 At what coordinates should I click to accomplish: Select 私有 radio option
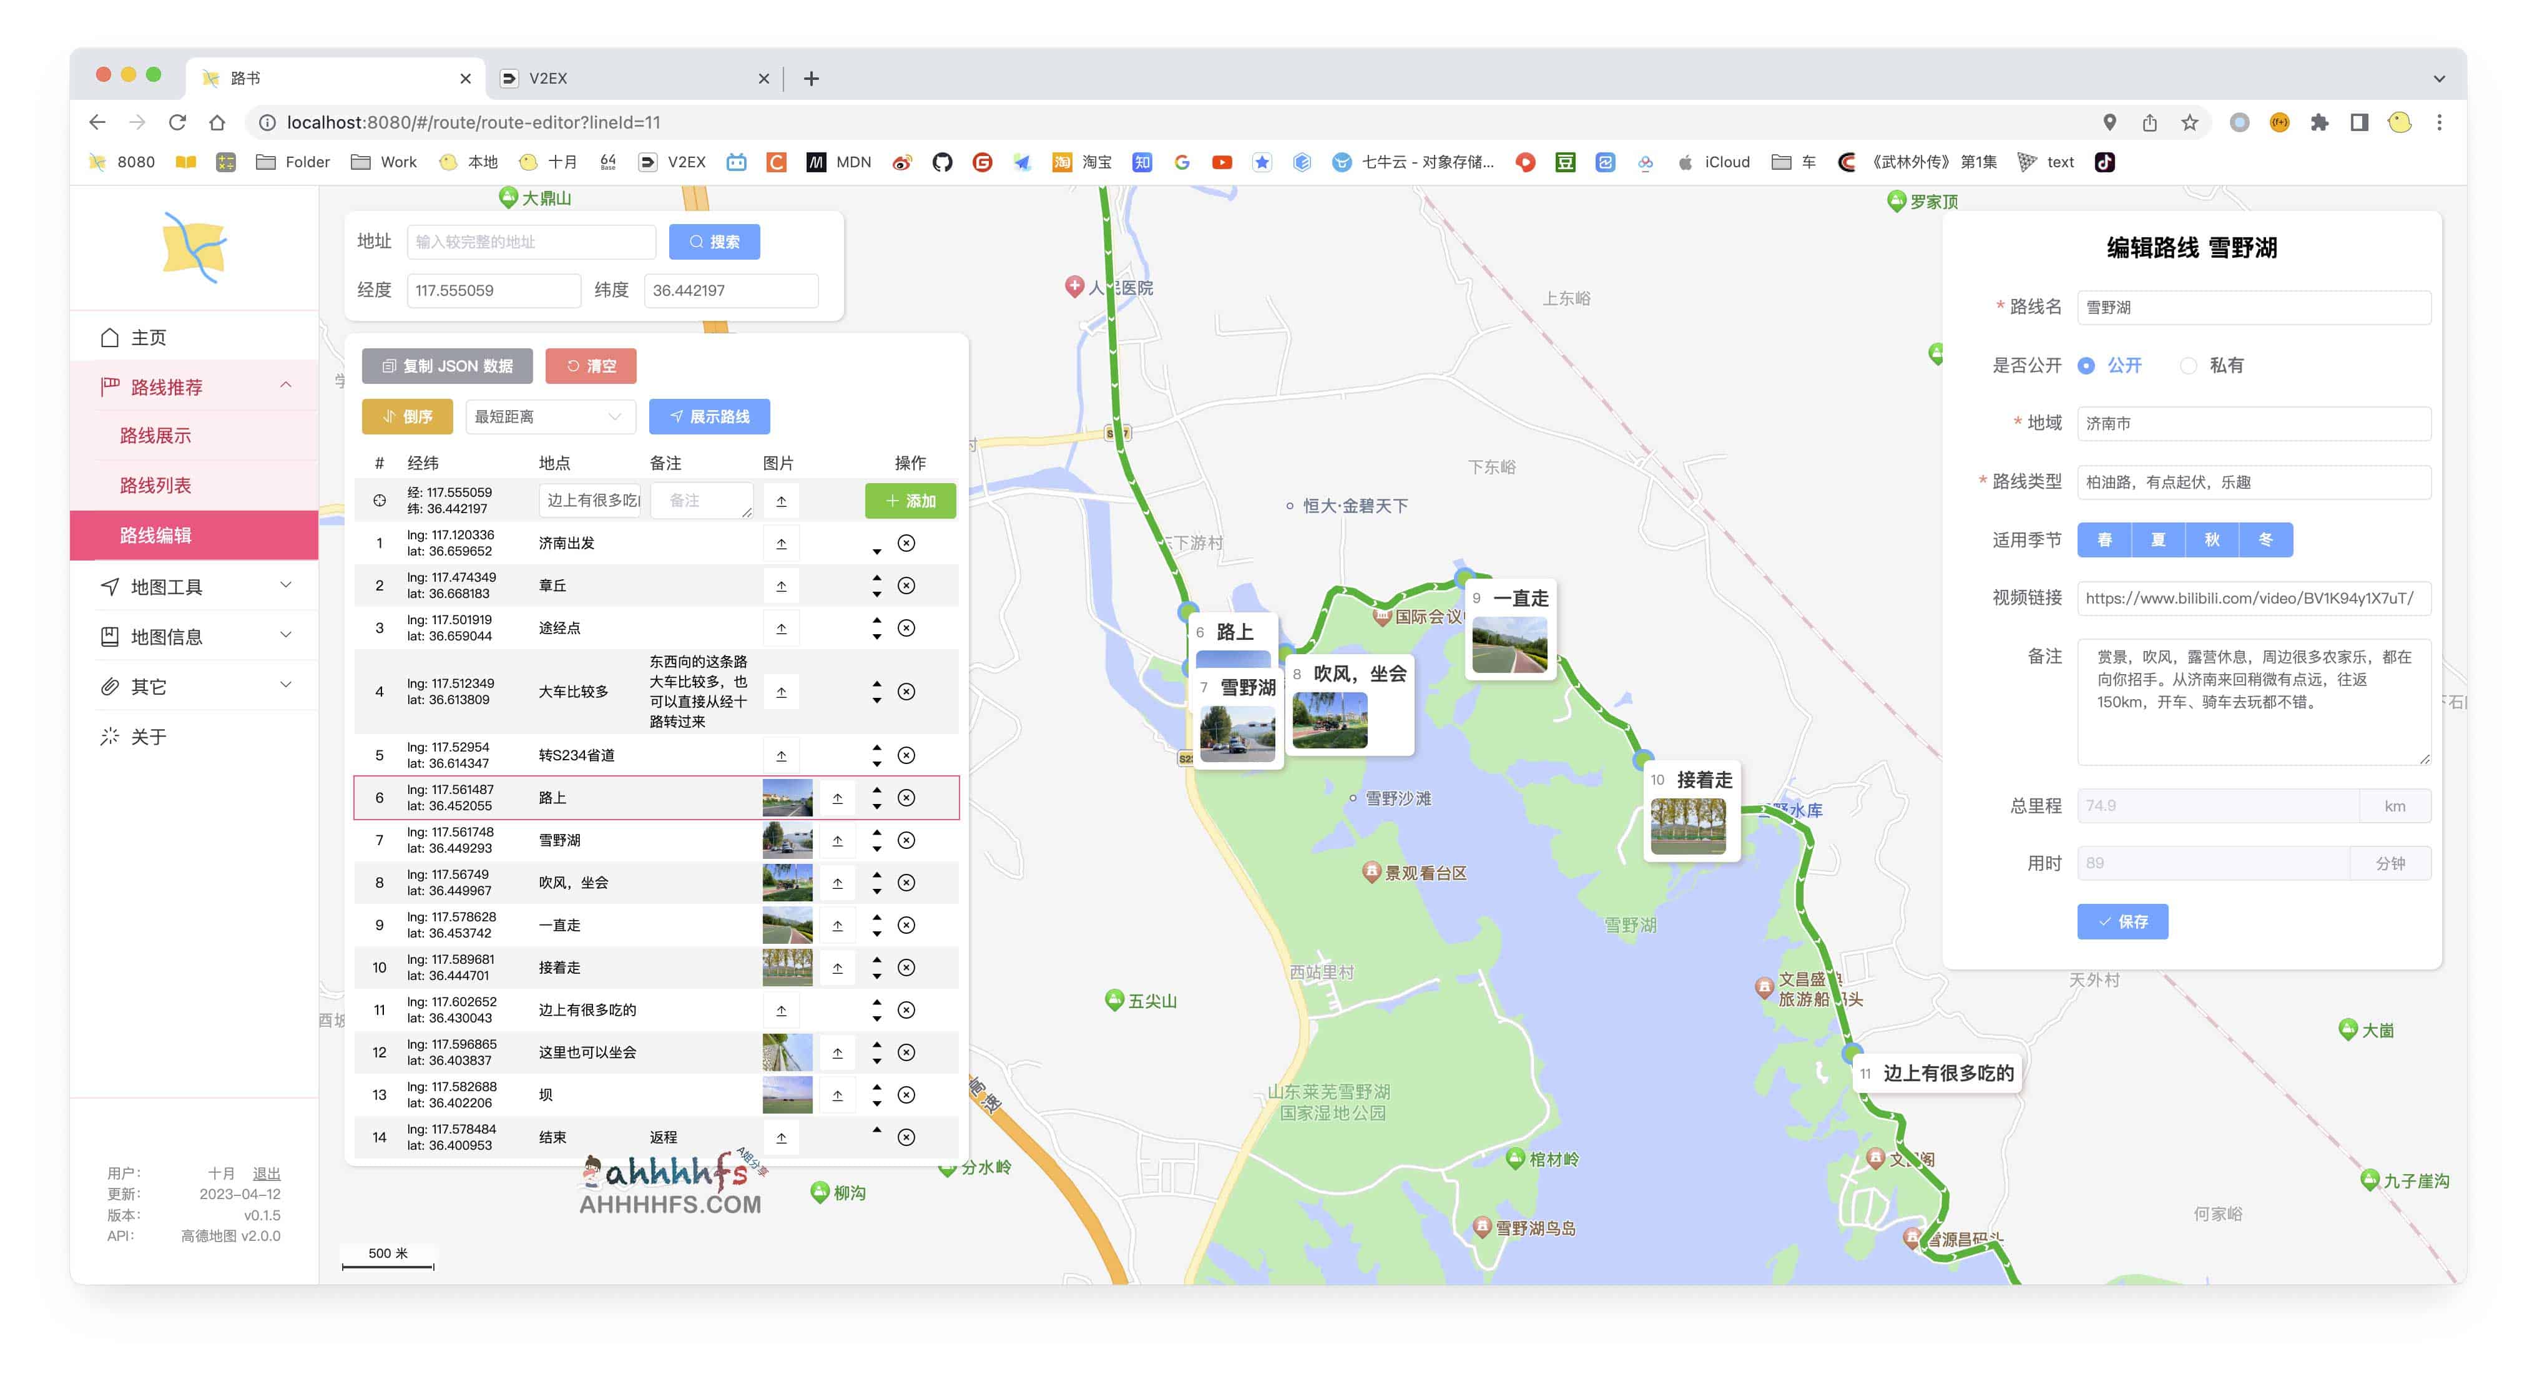tap(2189, 365)
